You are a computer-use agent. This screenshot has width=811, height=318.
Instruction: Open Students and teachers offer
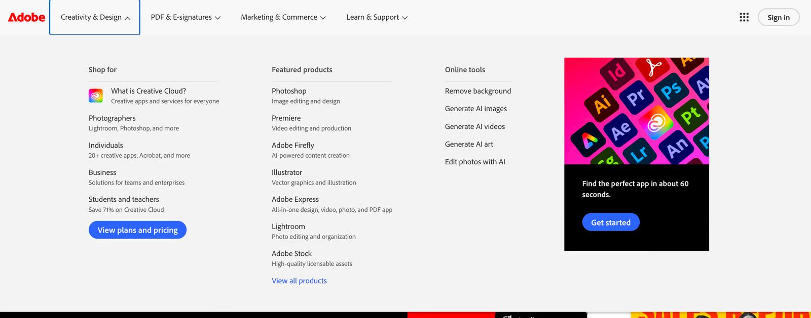click(x=124, y=199)
